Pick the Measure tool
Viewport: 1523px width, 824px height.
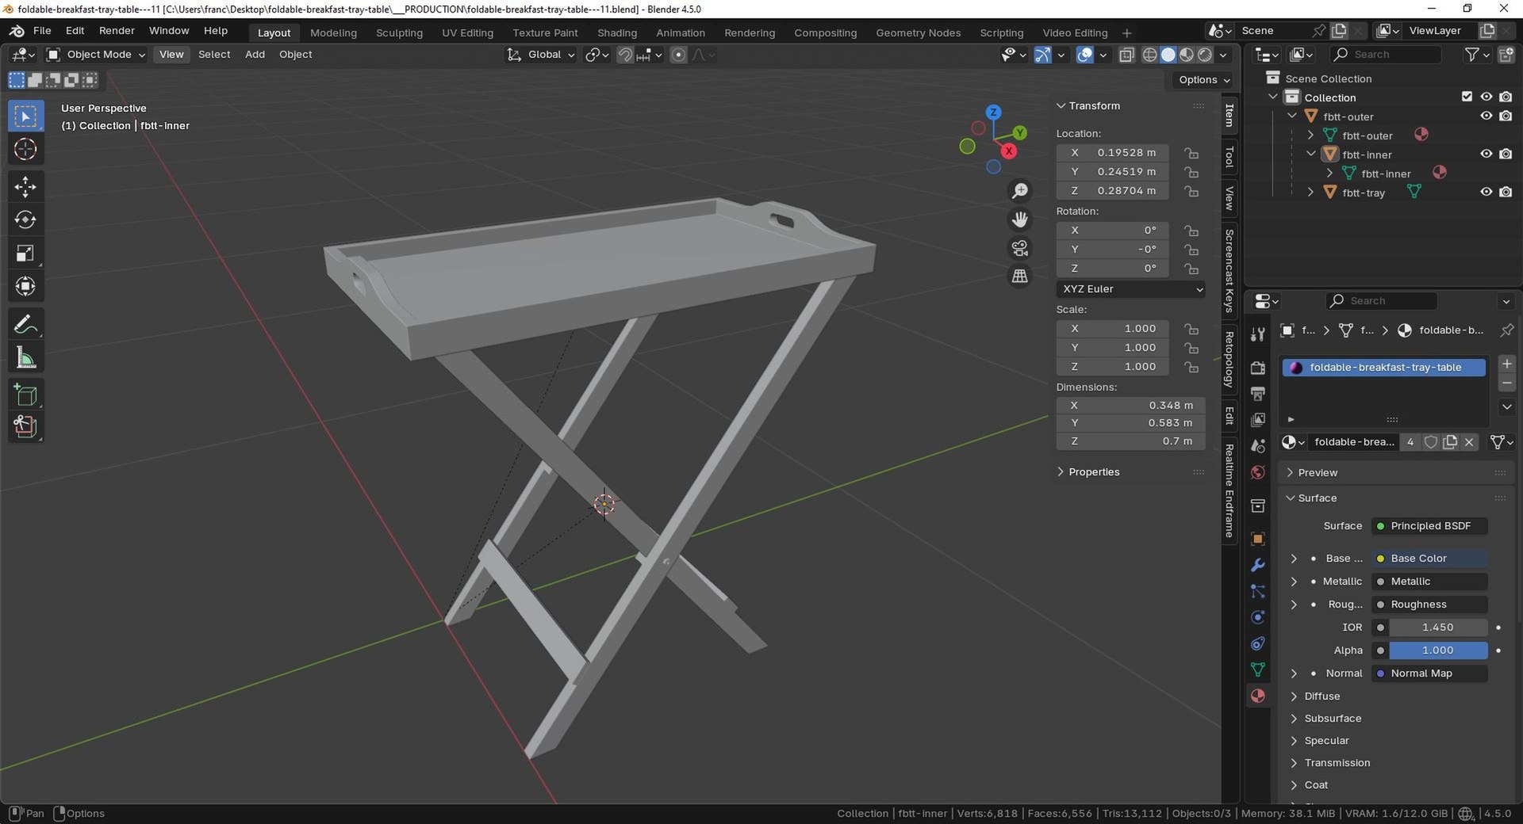25,357
